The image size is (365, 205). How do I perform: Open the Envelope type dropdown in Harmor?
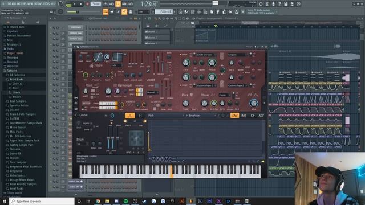click(202, 116)
